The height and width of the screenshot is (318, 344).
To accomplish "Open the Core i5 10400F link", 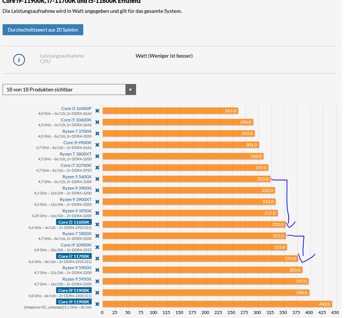I will pyautogui.click(x=76, y=109).
